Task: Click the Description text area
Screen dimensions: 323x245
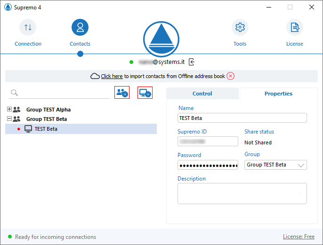Action: (242, 194)
